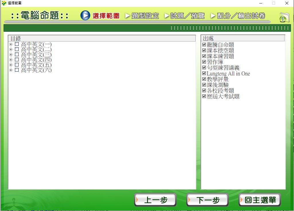The height and width of the screenshot is (211, 294).
Task: Check the 高中英文(二) checkbox
Action: (17, 49)
